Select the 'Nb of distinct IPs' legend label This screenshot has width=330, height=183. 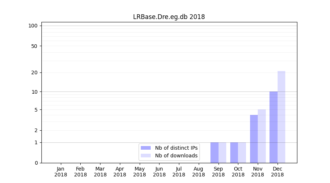click(x=176, y=148)
